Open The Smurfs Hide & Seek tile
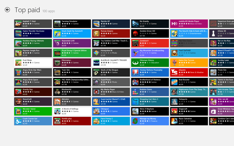The height and width of the screenshot is (146, 234). (x=189, y=33)
